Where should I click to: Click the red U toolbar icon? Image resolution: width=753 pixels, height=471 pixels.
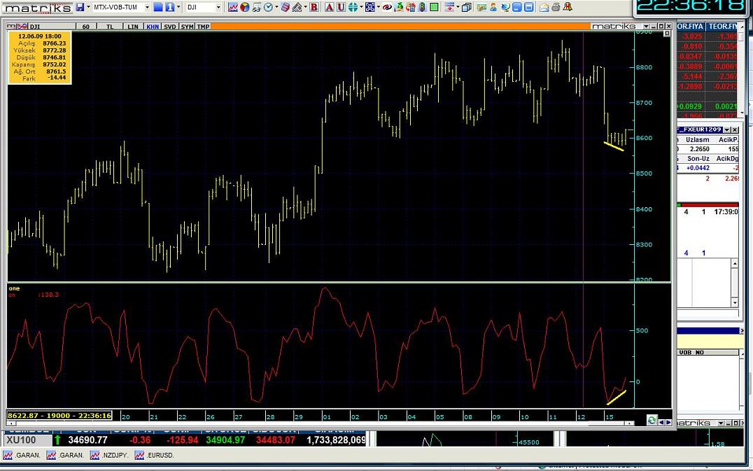tap(340, 7)
